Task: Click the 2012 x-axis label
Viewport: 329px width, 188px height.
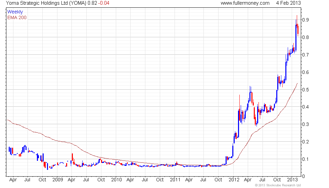Action: pyautogui.click(x=234, y=180)
